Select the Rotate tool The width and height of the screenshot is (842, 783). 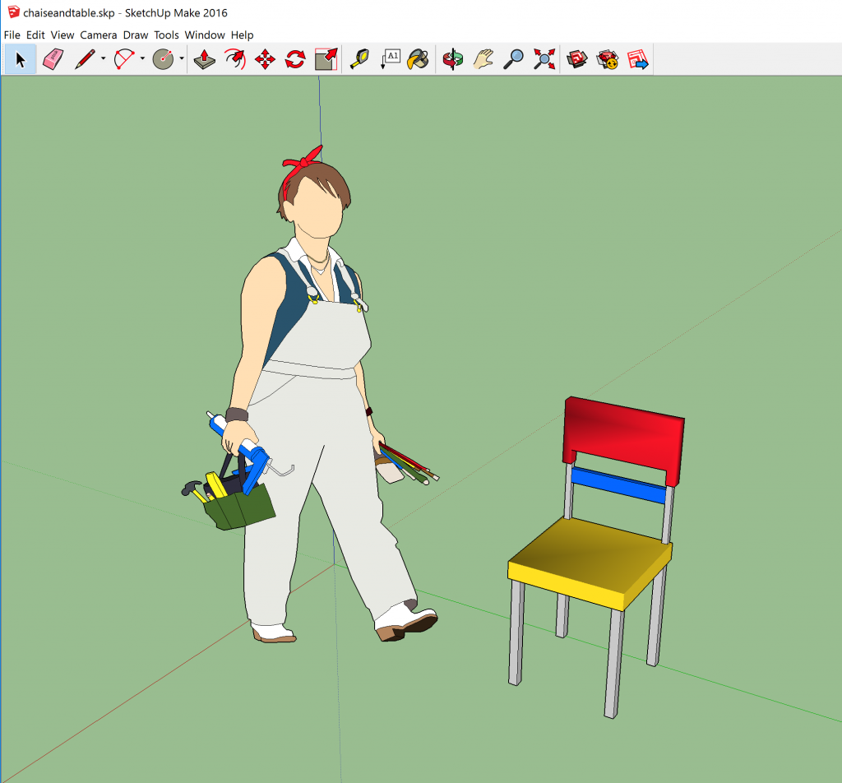point(295,59)
